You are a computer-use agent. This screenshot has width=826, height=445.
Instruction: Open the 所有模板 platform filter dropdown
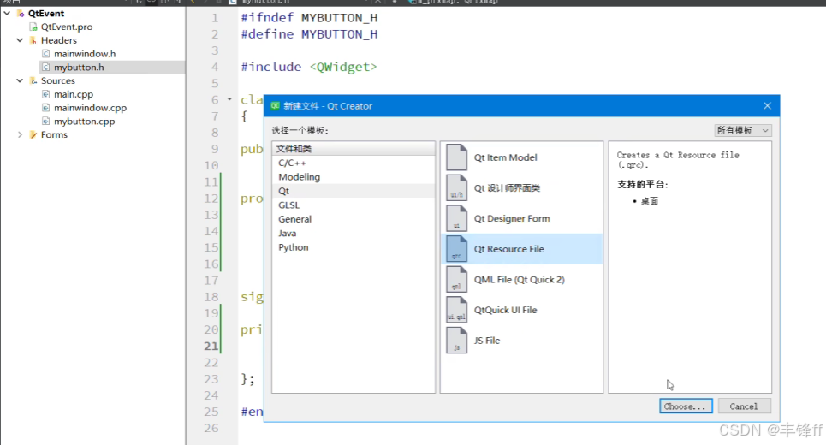point(743,131)
